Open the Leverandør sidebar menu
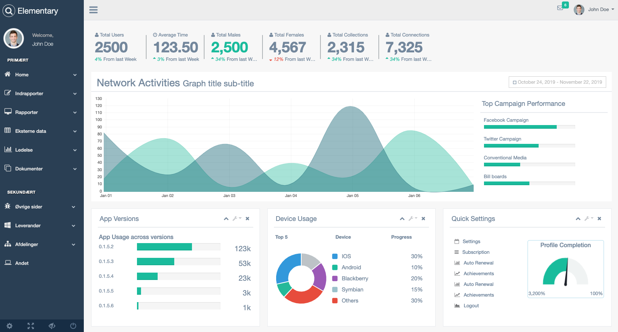 click(42, 225)
